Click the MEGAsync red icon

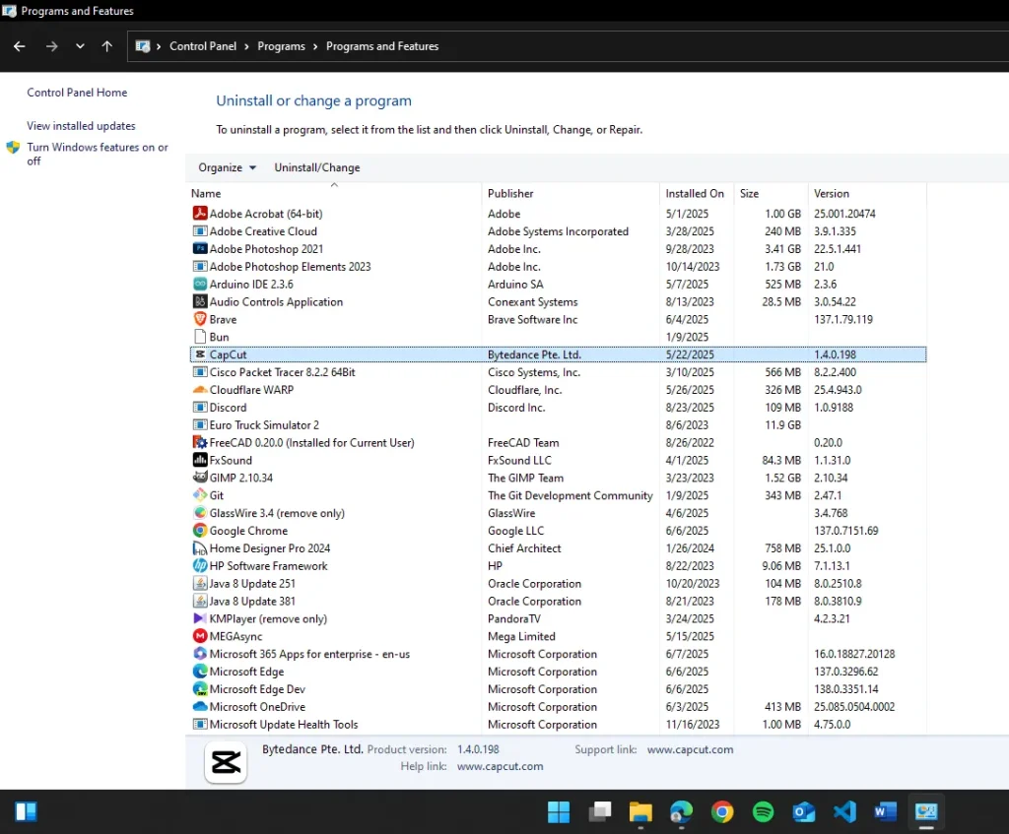point(200,637)
